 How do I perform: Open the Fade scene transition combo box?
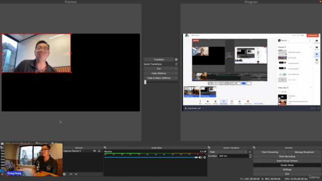pyautogui.click(x=228, y=152)
